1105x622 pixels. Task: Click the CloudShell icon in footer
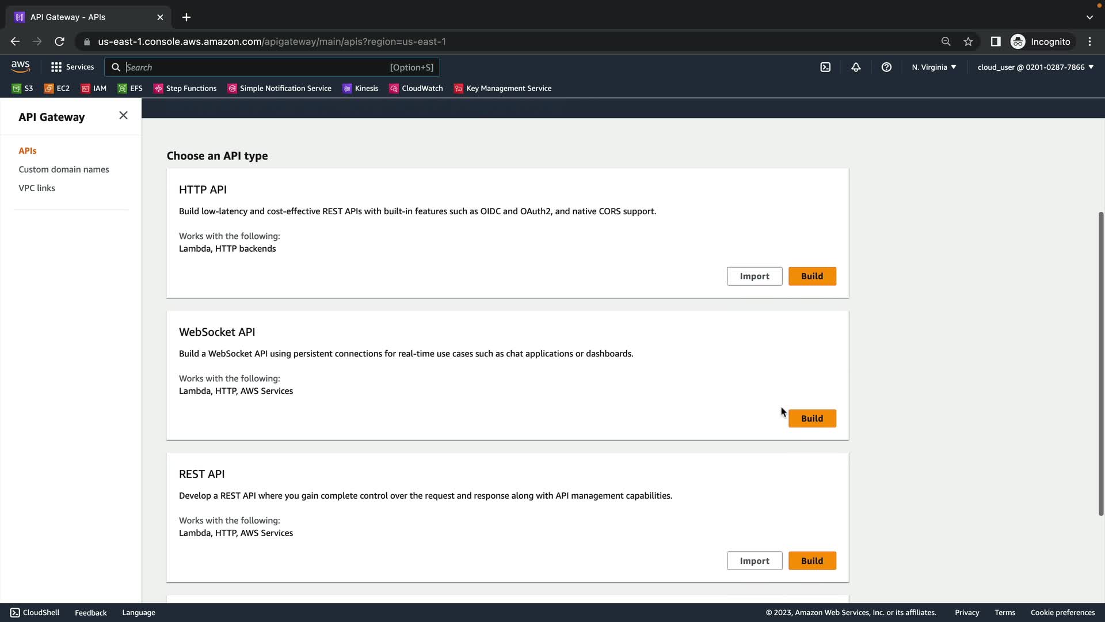pyautogui.click(x=15, y=612)
